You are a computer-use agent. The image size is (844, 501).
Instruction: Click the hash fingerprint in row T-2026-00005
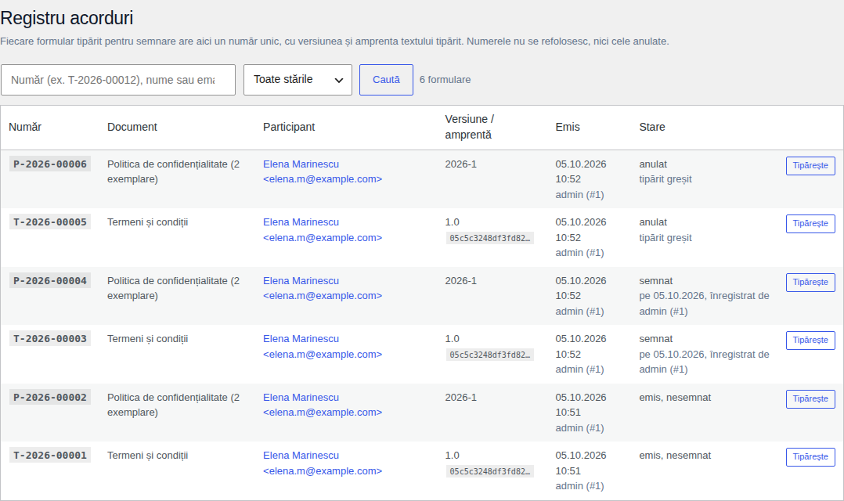490,239
